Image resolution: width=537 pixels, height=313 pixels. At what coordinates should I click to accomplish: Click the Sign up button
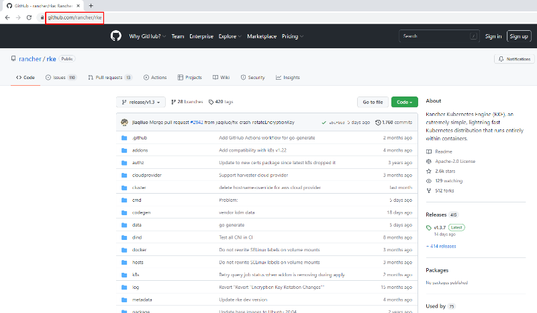pyautogui.click(x=519, y=36)
